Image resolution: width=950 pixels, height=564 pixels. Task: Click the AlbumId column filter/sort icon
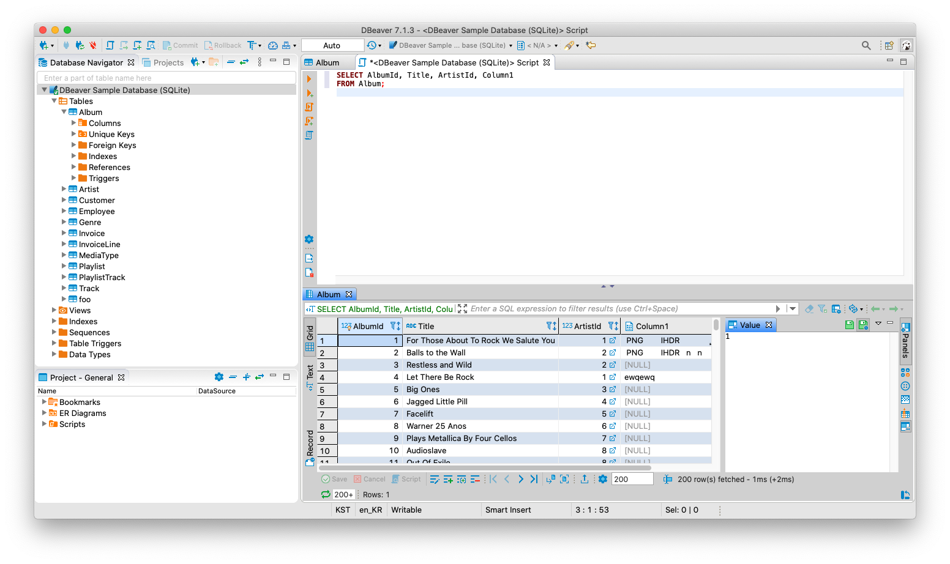pyautogui.click(x=395, y=326)
